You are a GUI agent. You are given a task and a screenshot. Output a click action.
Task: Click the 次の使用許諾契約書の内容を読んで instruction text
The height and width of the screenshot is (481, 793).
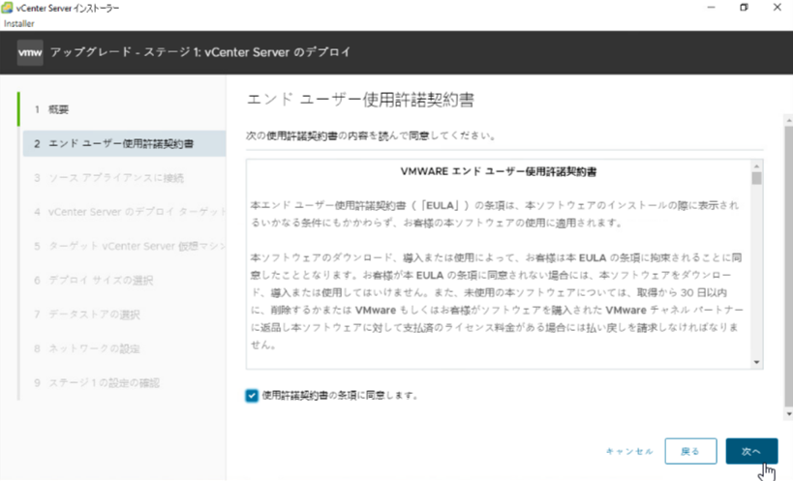(x=371, y=135)
